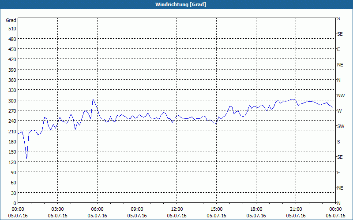Click the blue line's peak near 06:00
Viewport: 353px width, 220px height.
93,99
